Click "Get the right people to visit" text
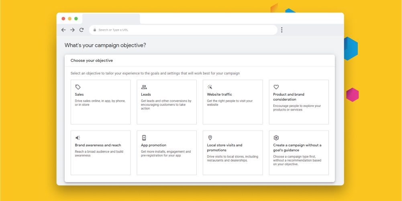The width and height of the screenshot is (402, 201). pyautogui.click(x=230, y=103)
